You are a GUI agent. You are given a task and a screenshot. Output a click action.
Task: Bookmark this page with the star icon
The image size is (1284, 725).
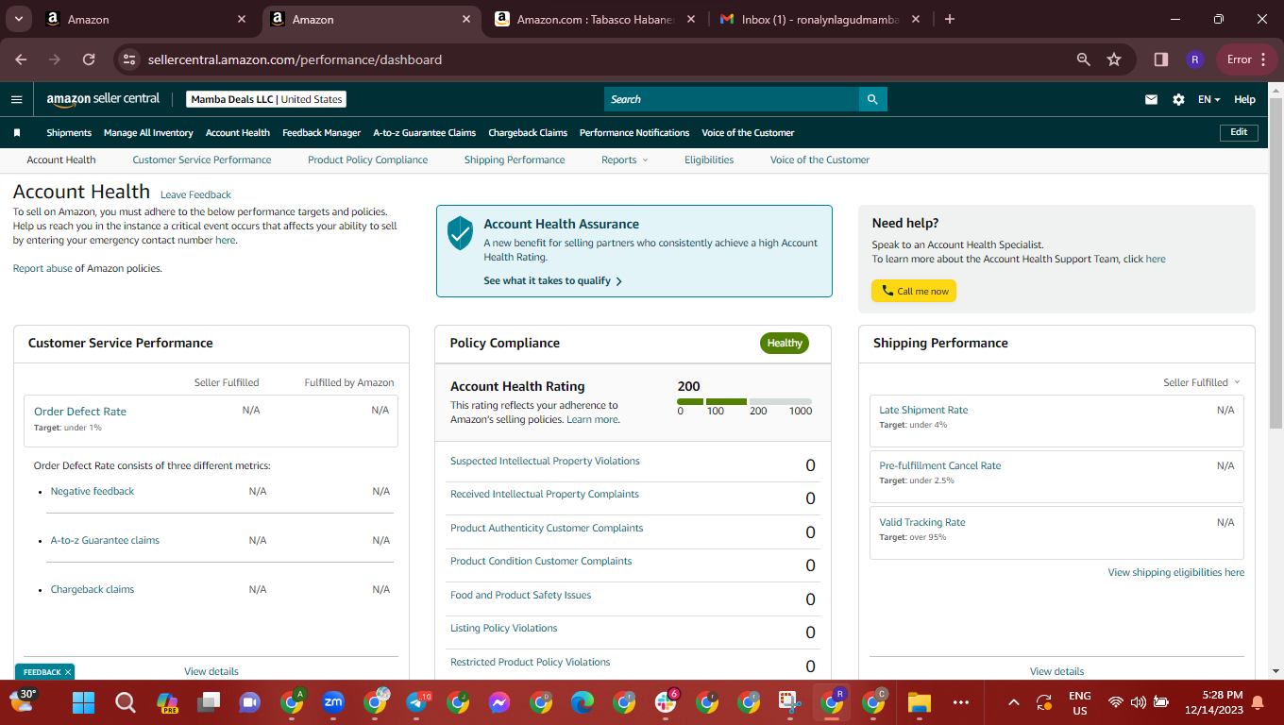click(1114, 59)
